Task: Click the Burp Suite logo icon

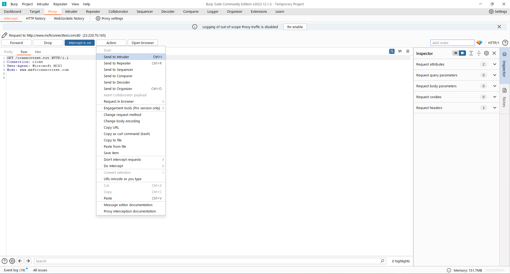Action: [4, 4]
